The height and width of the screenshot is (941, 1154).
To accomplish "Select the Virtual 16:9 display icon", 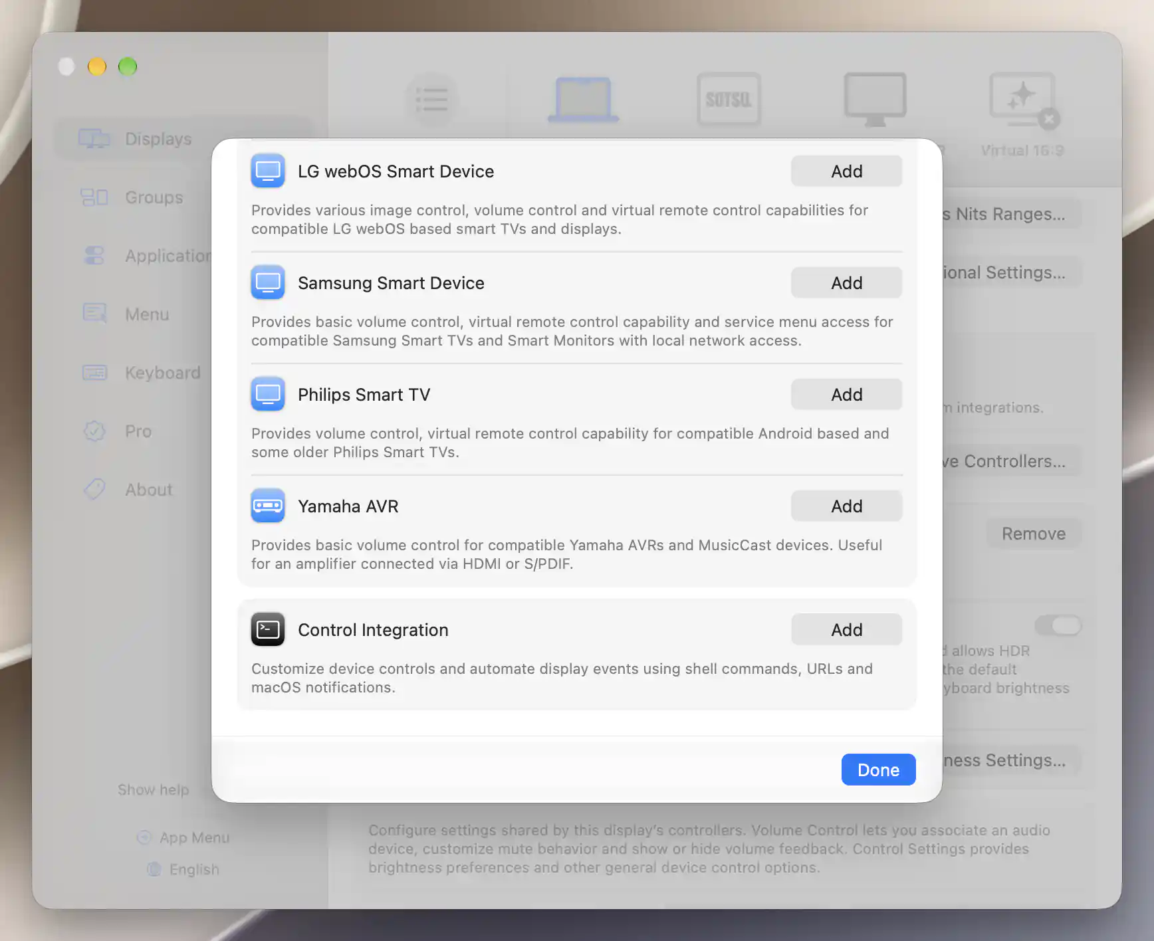I will click(x=1024, y=100).
